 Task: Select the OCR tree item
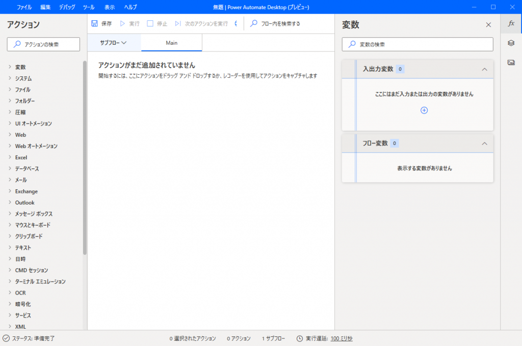point(20,293)
